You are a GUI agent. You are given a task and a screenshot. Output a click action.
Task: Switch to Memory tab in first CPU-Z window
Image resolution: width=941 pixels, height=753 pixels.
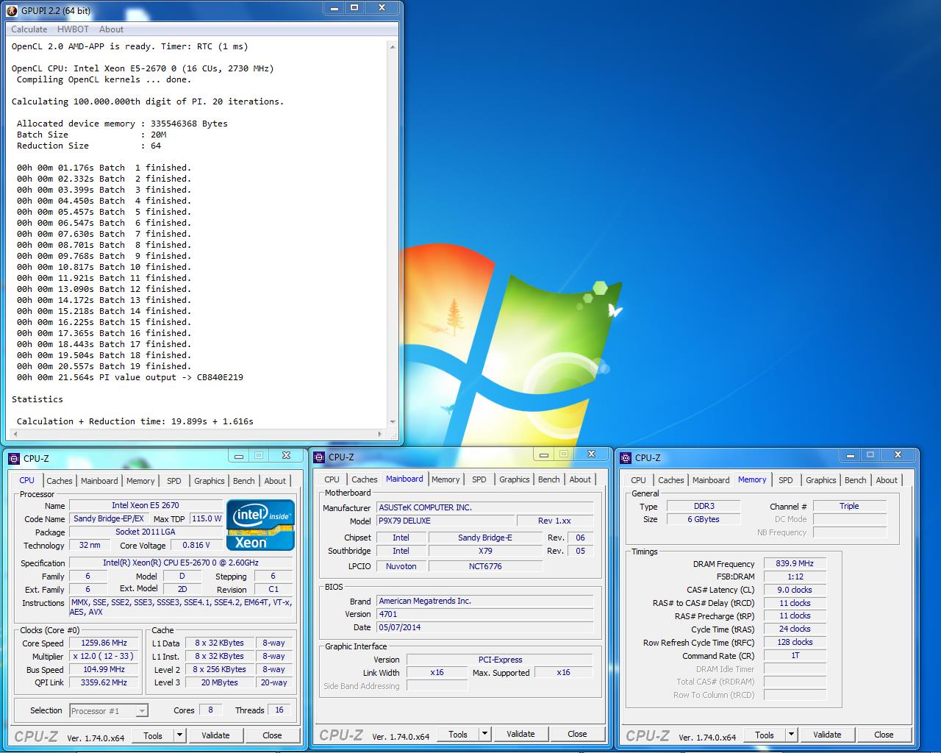[x=140, y=481]
